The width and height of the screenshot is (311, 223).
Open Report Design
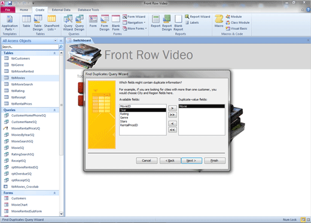(x=167, y=23)
